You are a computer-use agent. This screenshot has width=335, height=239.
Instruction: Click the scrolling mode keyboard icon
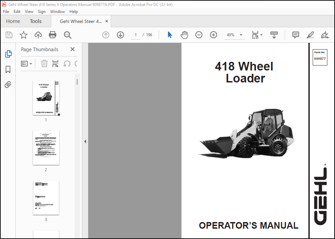click(274, 35)
